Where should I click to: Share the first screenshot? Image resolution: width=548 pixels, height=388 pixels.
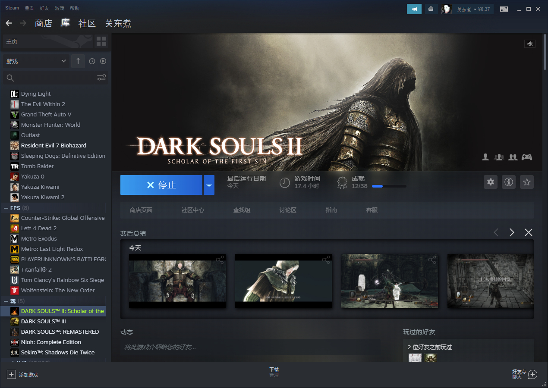pyautogui.click(x=220, y=260)
